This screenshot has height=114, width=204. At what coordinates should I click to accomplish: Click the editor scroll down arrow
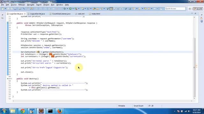pyautogui.click(x=194, y=98)
